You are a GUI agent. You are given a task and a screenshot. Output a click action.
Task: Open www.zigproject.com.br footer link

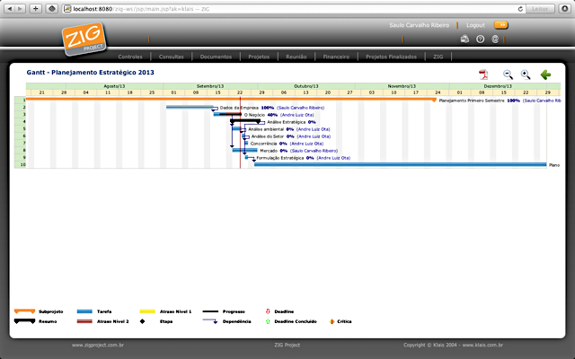98,345
